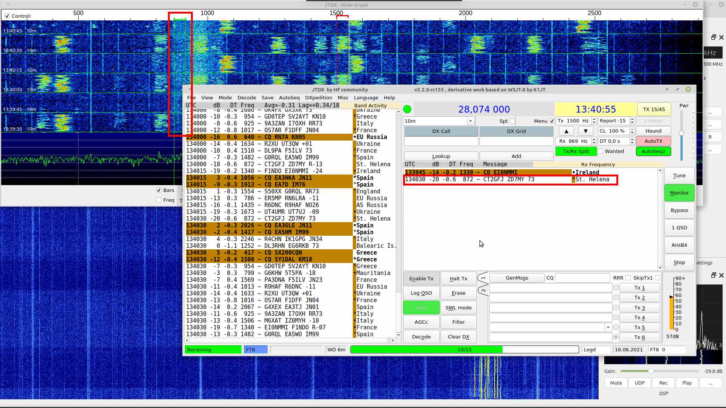Enable the Spt checkbox

[x=512, y=121]
